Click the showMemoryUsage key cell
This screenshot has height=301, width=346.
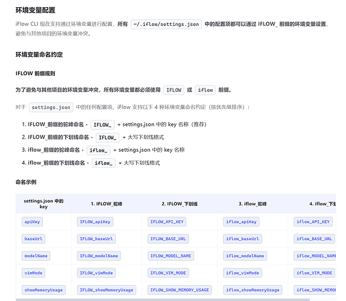pos(43,290)
